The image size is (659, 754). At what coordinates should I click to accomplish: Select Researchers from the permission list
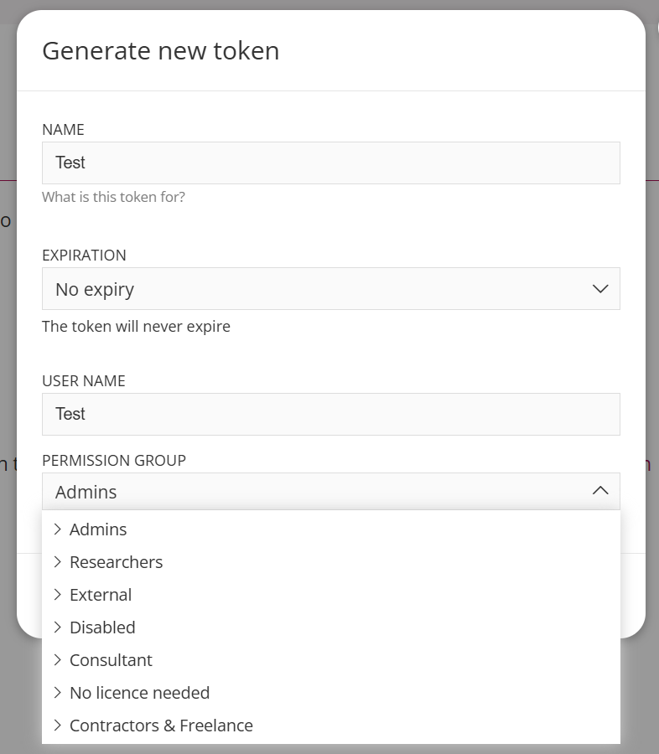point(117,562)
